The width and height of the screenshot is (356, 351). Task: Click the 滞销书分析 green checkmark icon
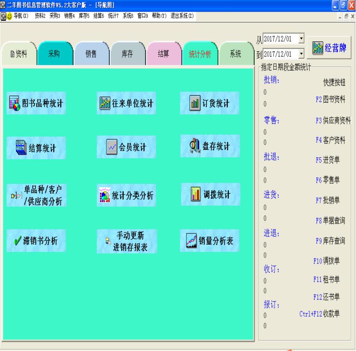click(18, 241)
